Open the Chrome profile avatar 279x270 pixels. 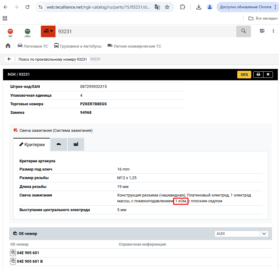pyautogui.click(x=210, y=7)
